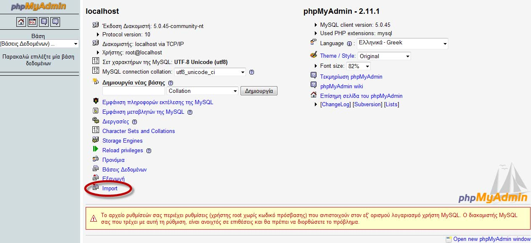The width and height of the screenshot is (531, 243).
Task: Click the Προνόμια privileges icon
Action: (x=95, y=159)
